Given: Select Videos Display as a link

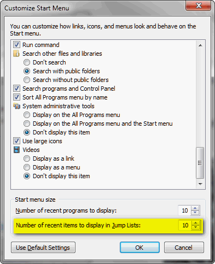Looking at the screenshot, I should [27, 159].
